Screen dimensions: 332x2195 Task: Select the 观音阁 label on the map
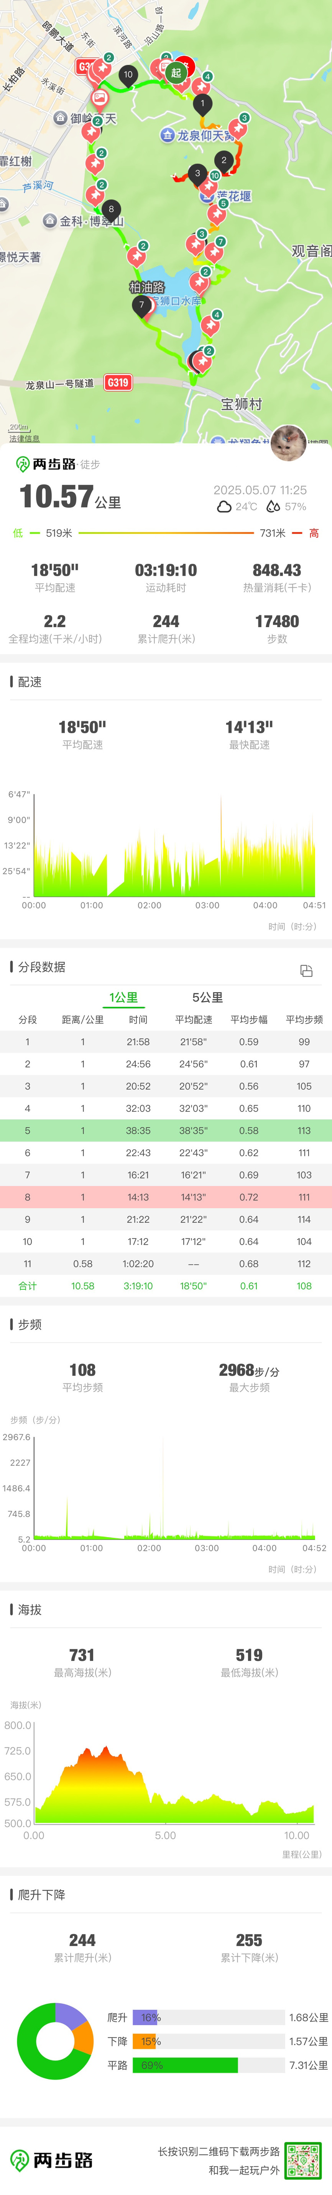pos(312,251)
